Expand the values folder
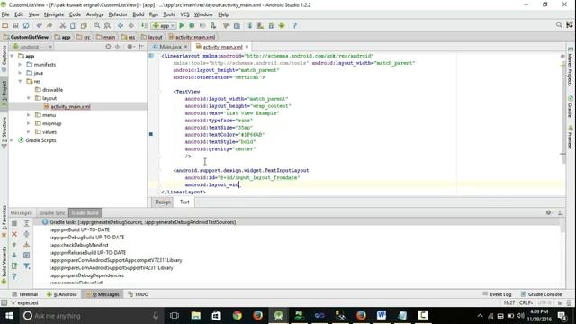 click(x=29, y=132)
